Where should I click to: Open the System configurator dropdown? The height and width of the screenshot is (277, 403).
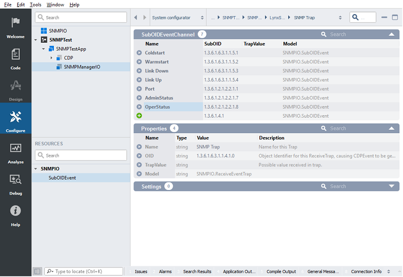(178, 18)
